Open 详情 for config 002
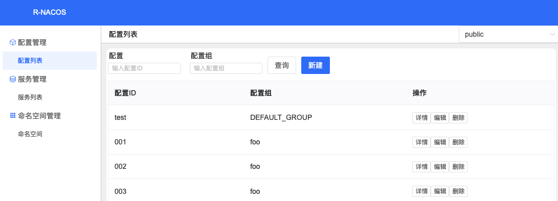This screenshot has width=558, height=201. point(421,166)
